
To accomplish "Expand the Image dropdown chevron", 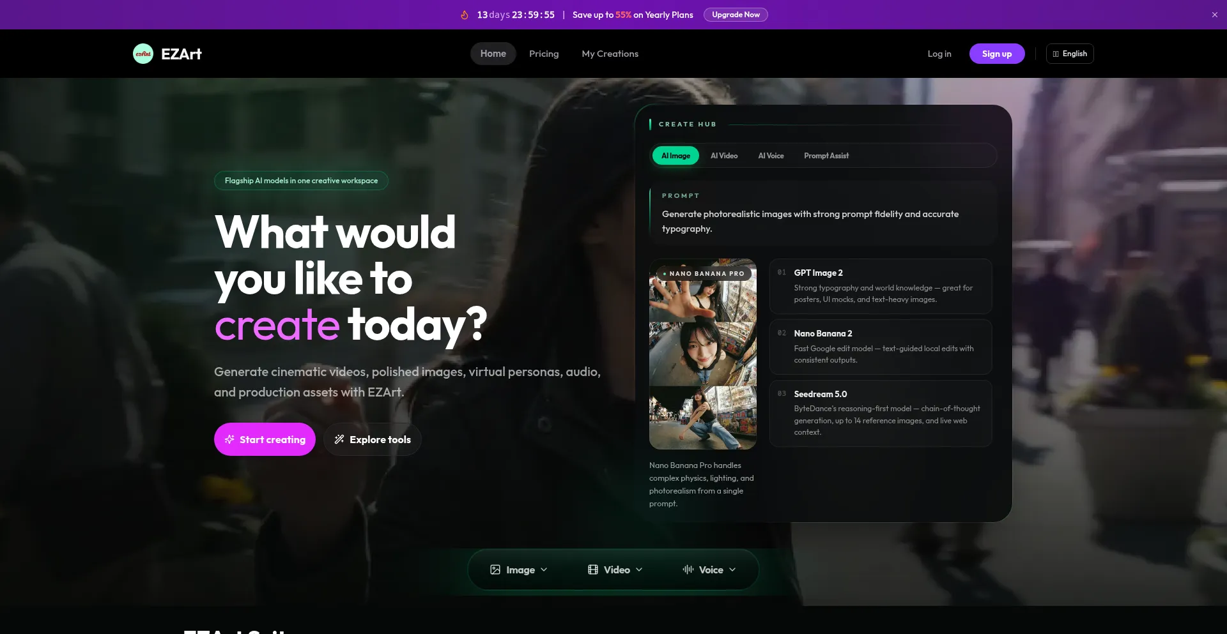I will 544,570.
